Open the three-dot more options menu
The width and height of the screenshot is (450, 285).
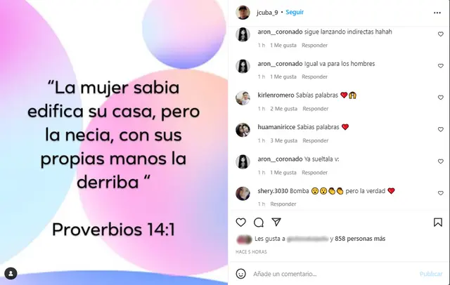pyautogui.click(x=437, y=13)
